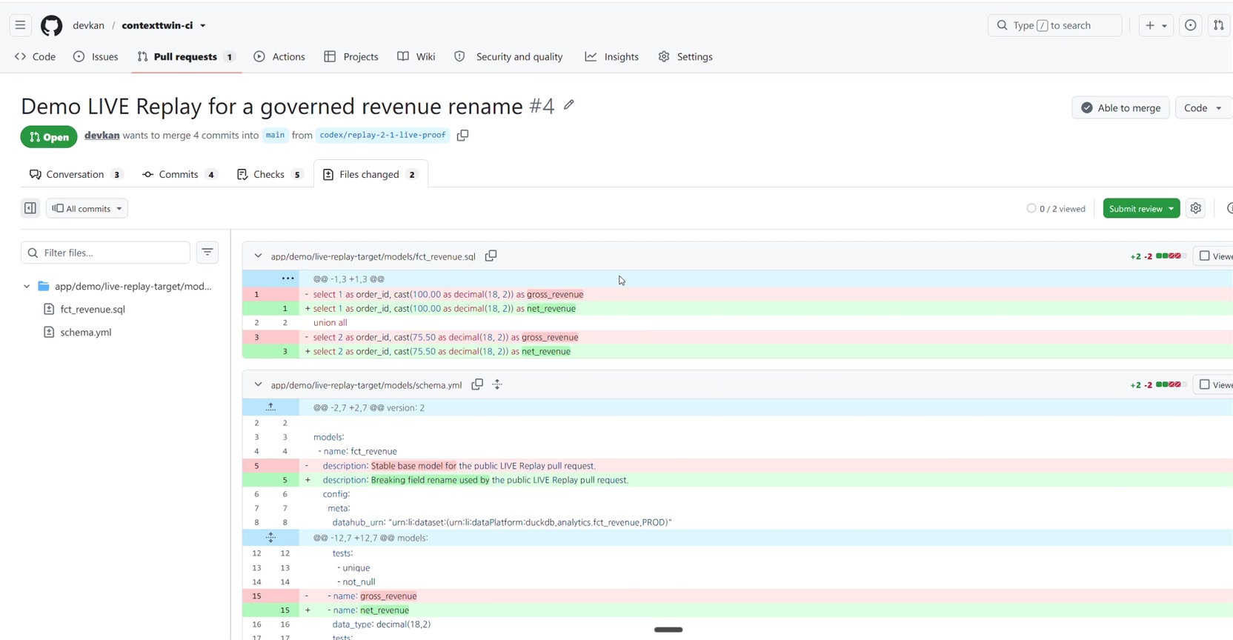Expand all lines in schema.yml diff

(497, 384)
